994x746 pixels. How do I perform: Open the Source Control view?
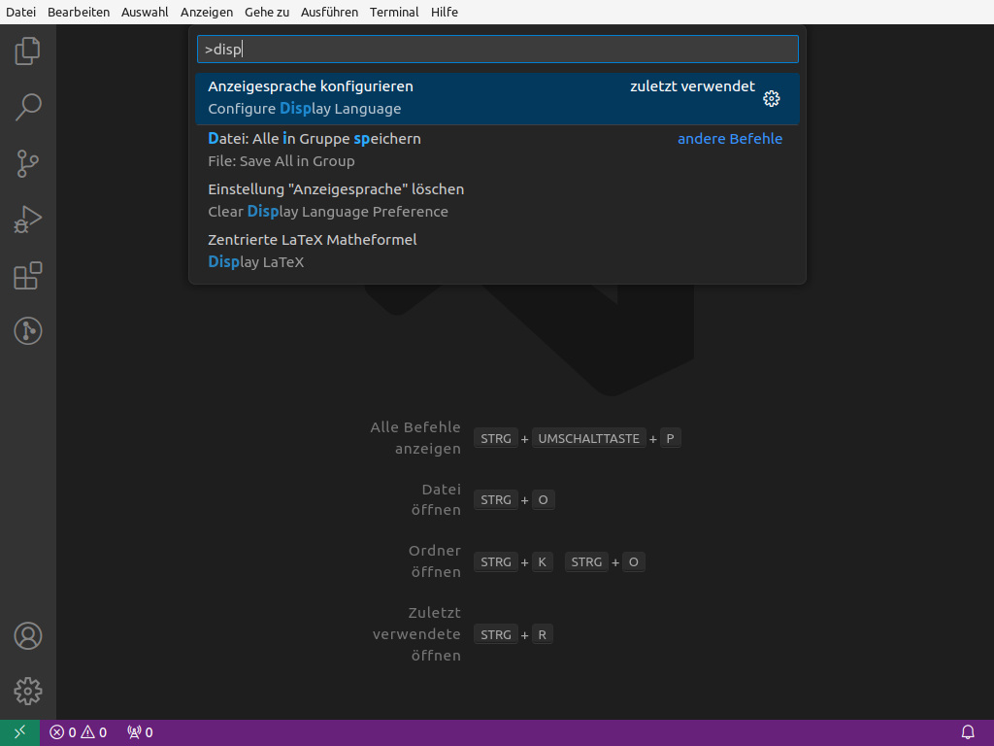28,163
